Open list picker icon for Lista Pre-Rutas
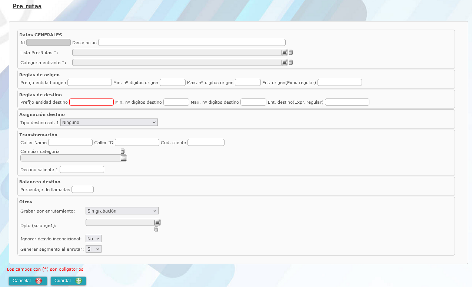This screenshot has width=472, height=287. click(284, 53)
